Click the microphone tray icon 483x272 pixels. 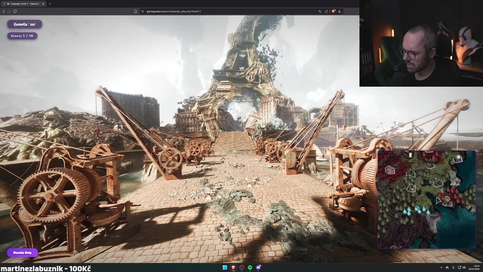(453, 267)
